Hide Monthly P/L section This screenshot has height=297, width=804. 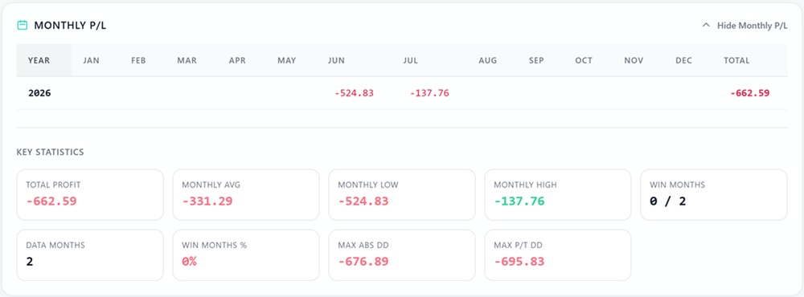(752, 25)
